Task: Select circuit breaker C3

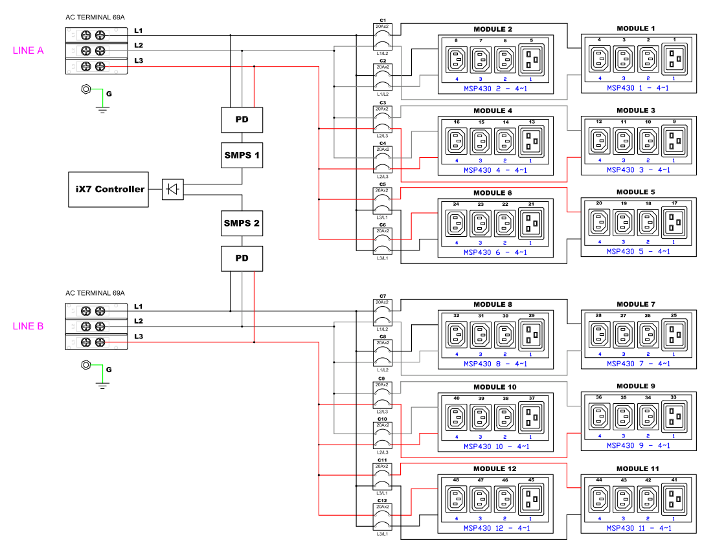Action: [x=383, y=120]
